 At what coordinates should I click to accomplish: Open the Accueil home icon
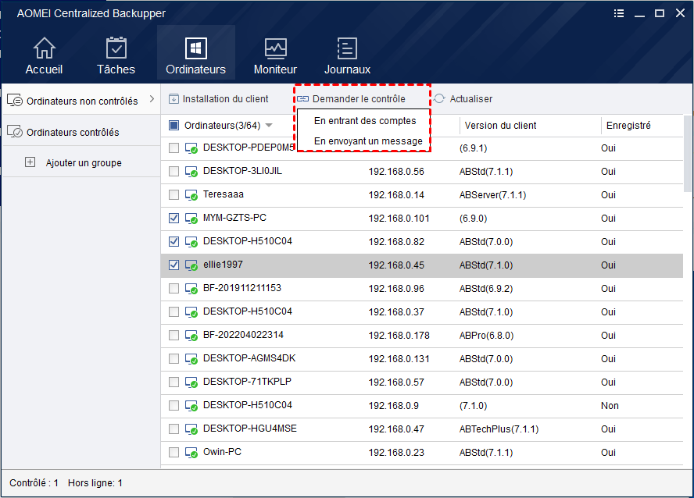pos(45,48)
